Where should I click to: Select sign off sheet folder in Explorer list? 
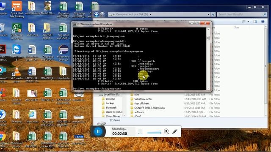[x=142, y=103]
